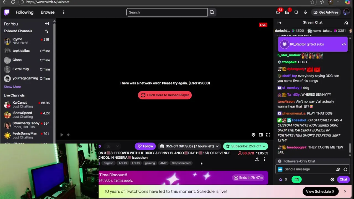Screen dimensions: 354x199
Task: Click Show More under Followed Channels
Action: click(x=12, y=87)
